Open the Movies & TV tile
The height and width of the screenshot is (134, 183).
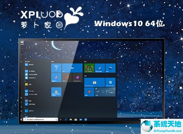point(100,68)
